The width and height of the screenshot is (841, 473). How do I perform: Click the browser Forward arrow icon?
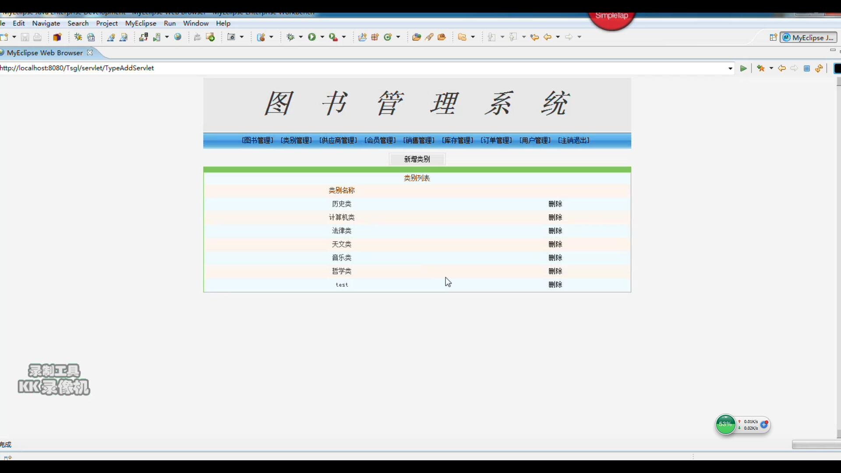pos(794,68)
